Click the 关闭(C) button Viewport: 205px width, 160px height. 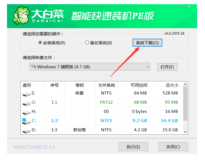[173, 147]
